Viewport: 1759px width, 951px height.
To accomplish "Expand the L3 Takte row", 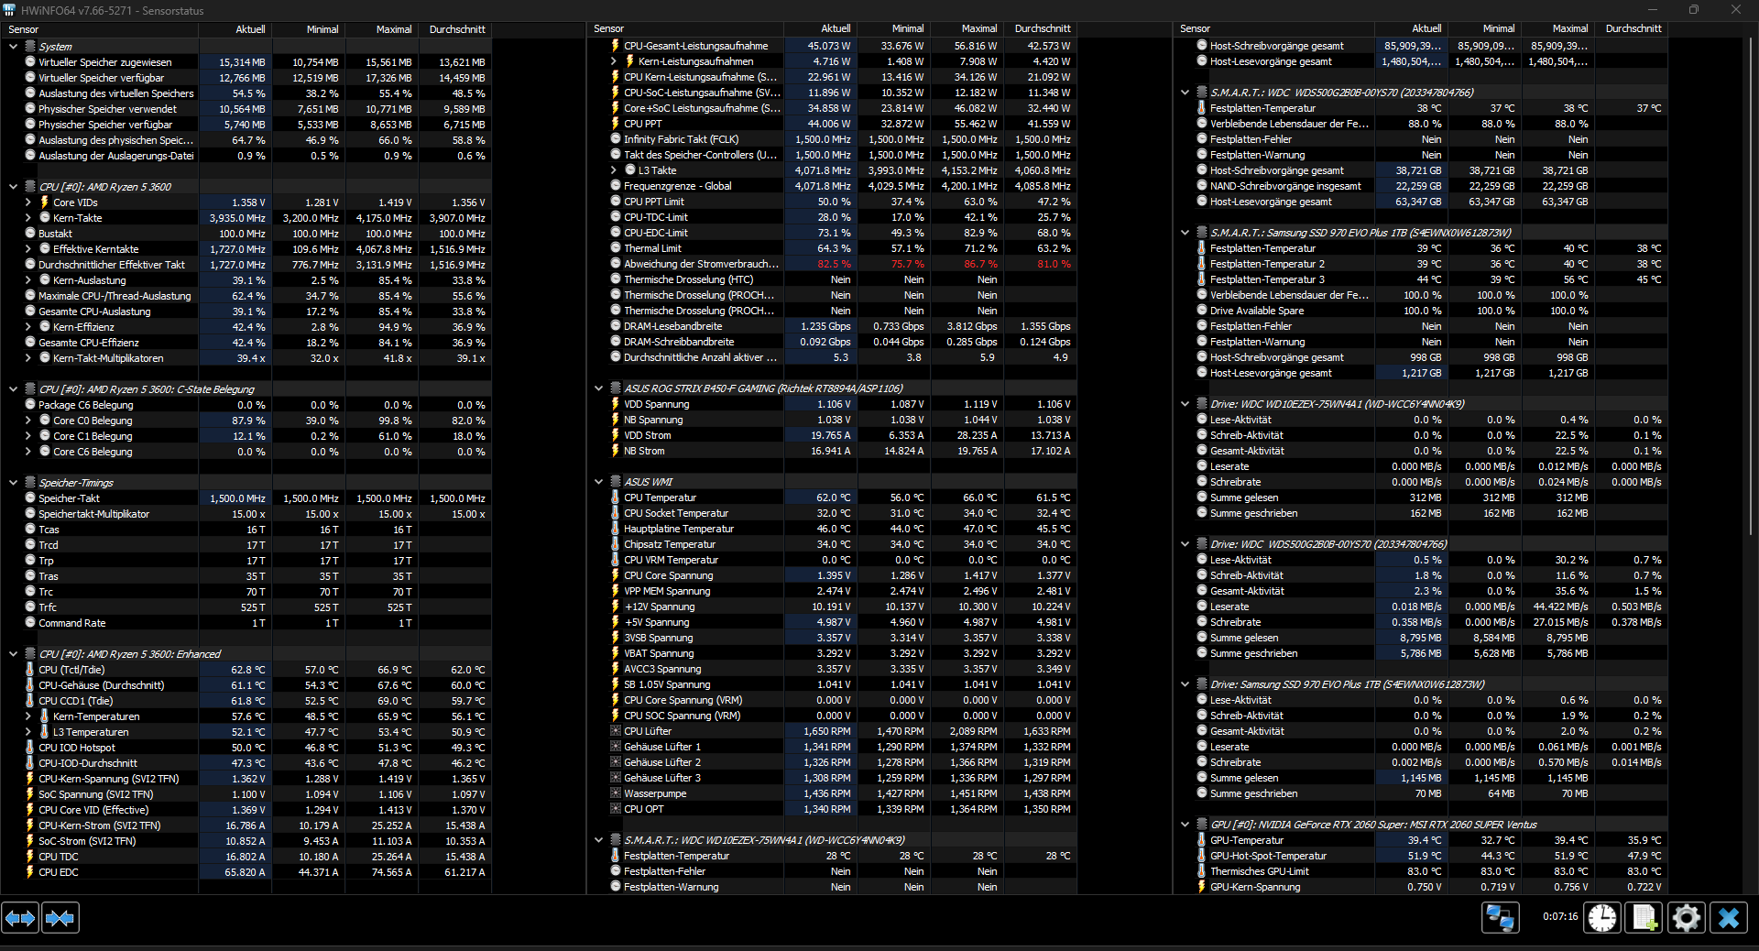I will point(613,170).
